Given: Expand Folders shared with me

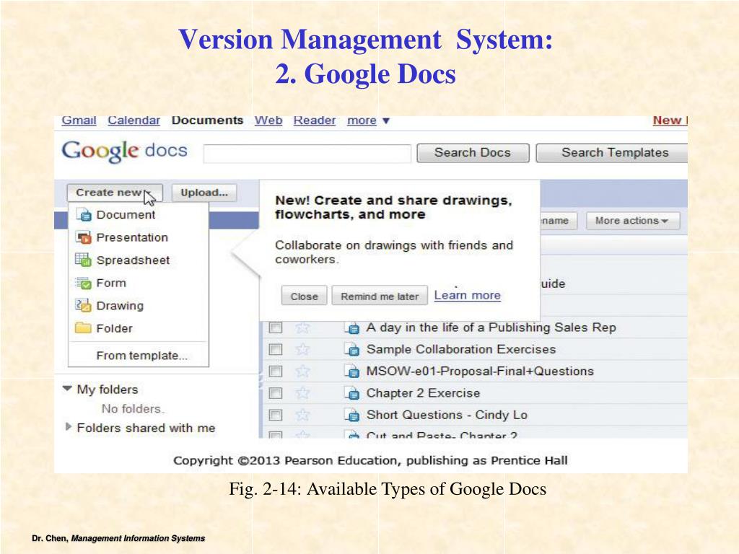Looking at the screenshot, I should tap(69, 427).
